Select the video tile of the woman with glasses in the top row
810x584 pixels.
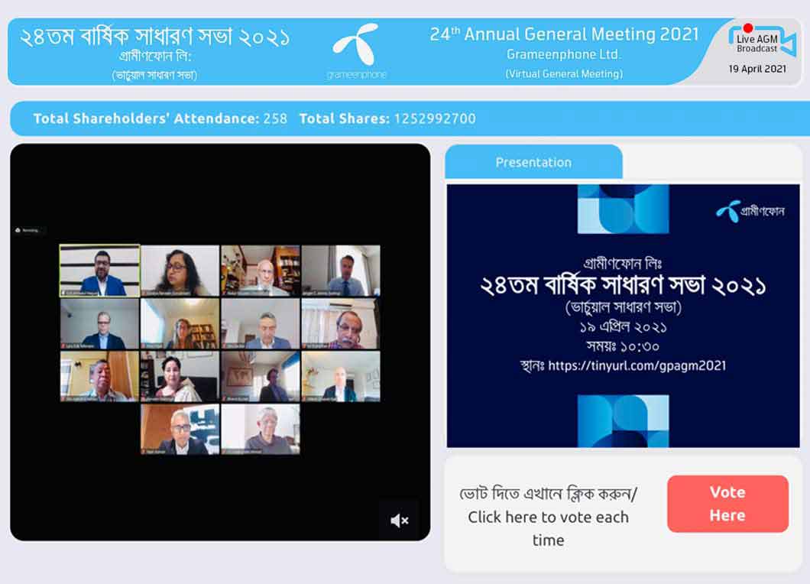coord(180,271)
